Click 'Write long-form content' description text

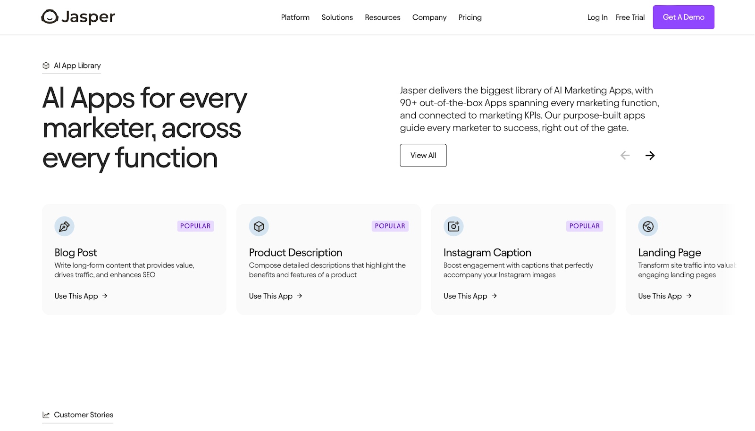[124, 270]
